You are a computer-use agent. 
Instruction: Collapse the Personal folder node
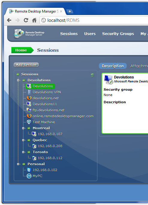[18, 164]
